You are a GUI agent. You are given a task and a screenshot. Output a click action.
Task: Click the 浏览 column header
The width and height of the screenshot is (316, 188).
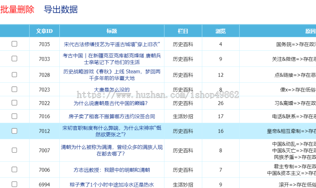(221, 31)
